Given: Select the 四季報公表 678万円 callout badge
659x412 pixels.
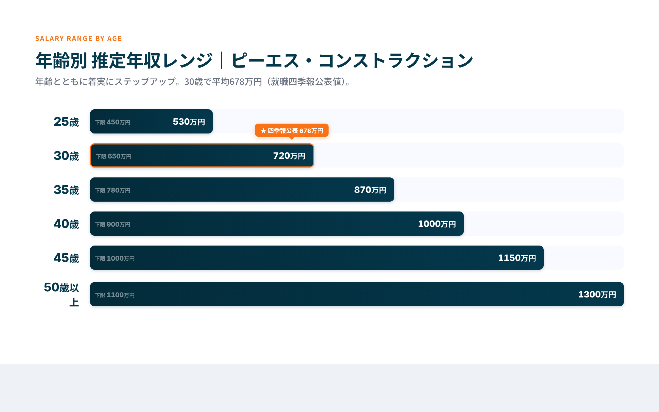Looking at the screenshot, I should pos(292,131).
